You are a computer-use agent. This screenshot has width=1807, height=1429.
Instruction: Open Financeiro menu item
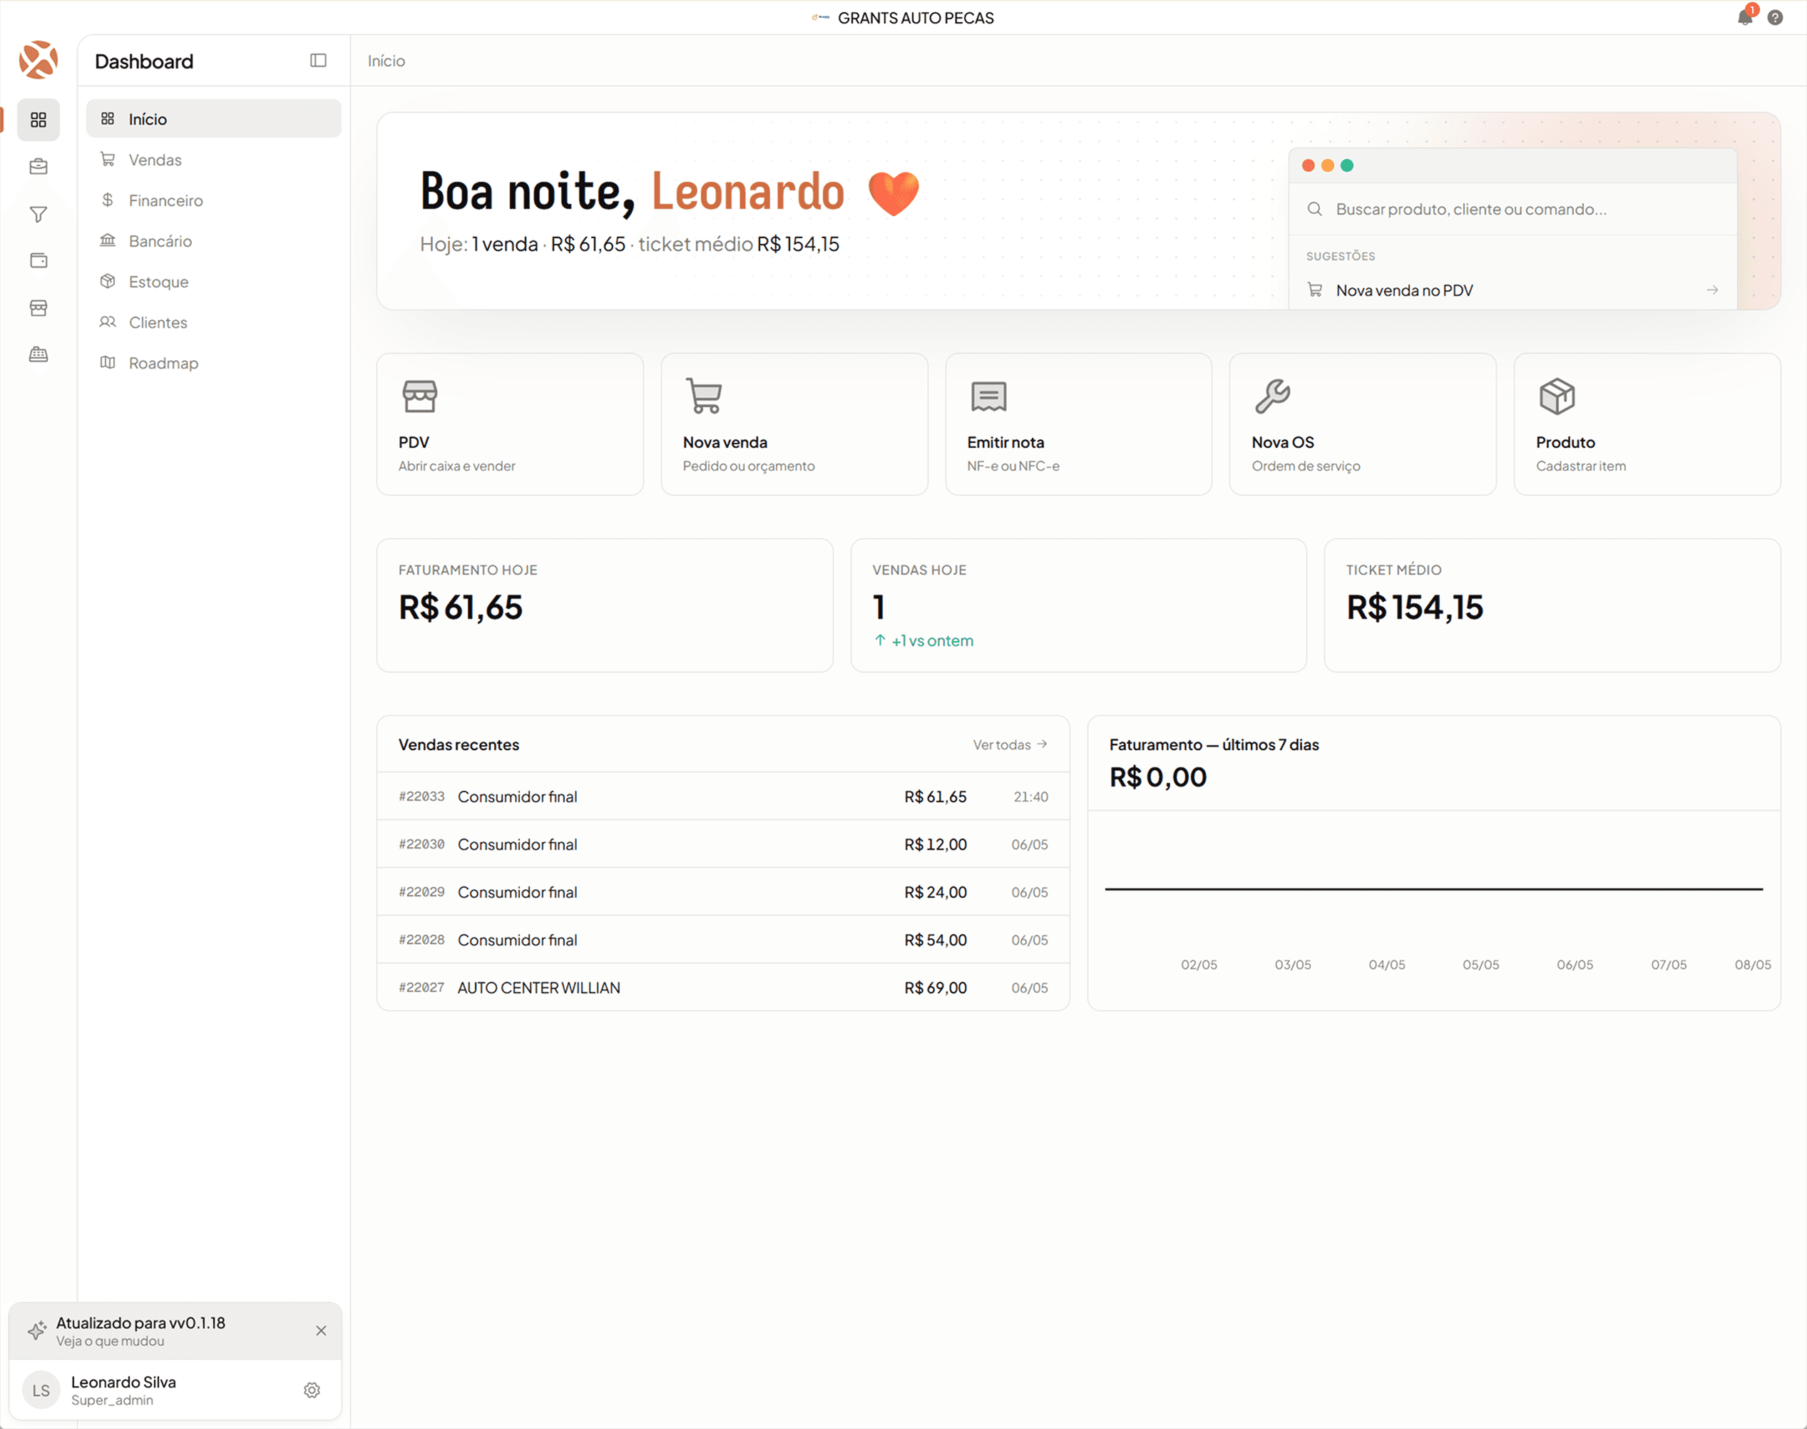pos(213,200)
